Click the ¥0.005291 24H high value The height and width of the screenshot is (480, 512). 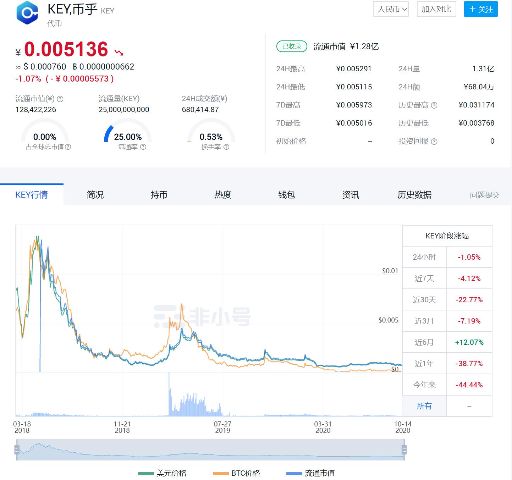pyautogui.click(x=354, y=69)
